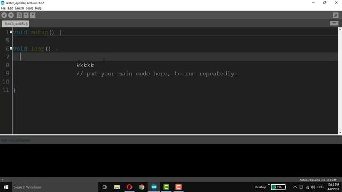Viewport: 342px width, 192px height.
Task: Click the Save sketch down-arrow icon
Action: tap(33, 15)
